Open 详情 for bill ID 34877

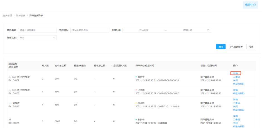pos(236,73)
